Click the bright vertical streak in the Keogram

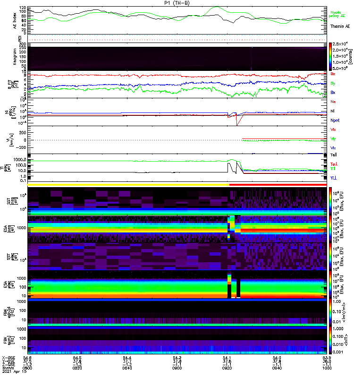click(x=251, y=59)
